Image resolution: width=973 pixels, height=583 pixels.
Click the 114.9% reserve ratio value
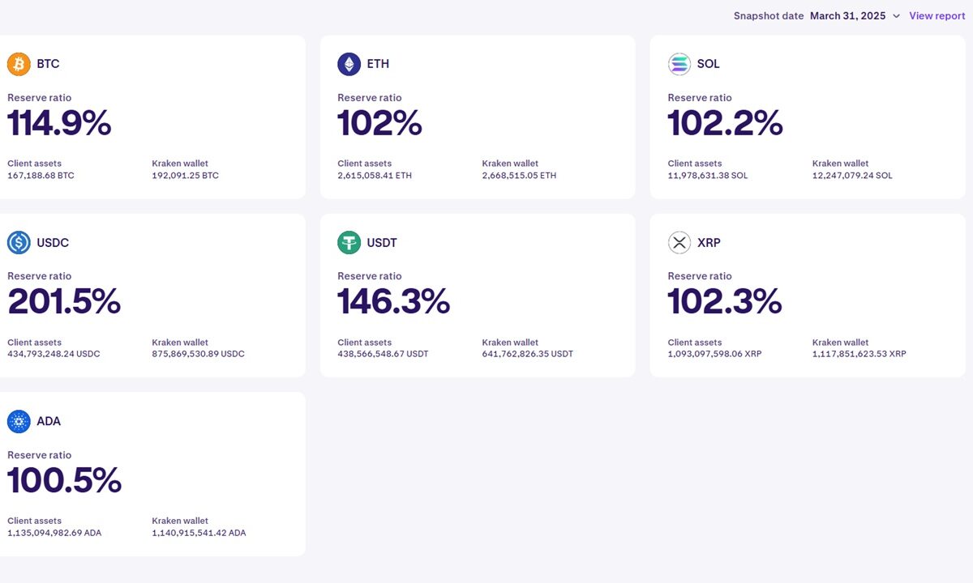[59, 123]
